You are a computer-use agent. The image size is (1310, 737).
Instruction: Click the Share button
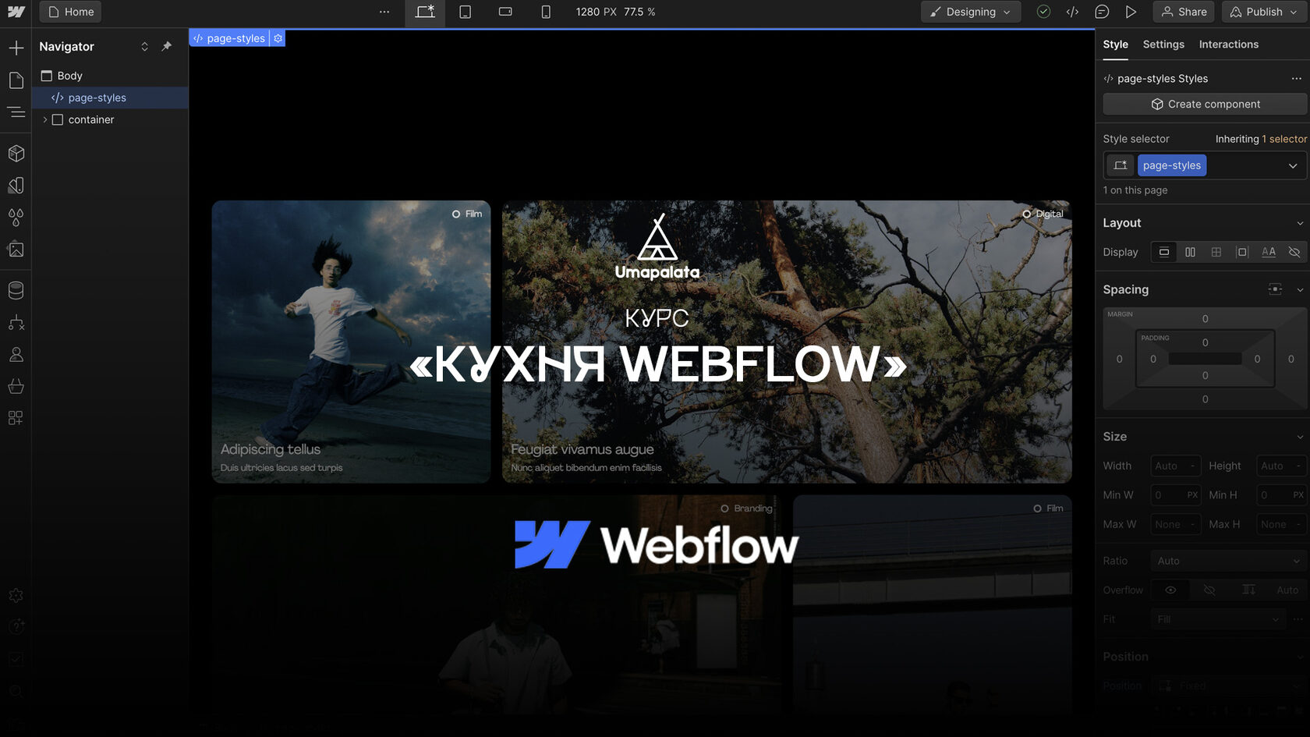[x=1184, y=12]
